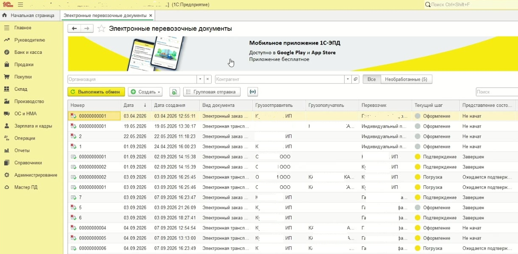This screenshot has height=254, width=518.
Task: Open Администрирование section with gear icon
Action: click(36, 175)
